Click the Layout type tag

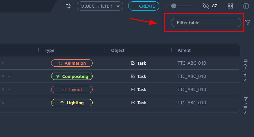[72, 89]
